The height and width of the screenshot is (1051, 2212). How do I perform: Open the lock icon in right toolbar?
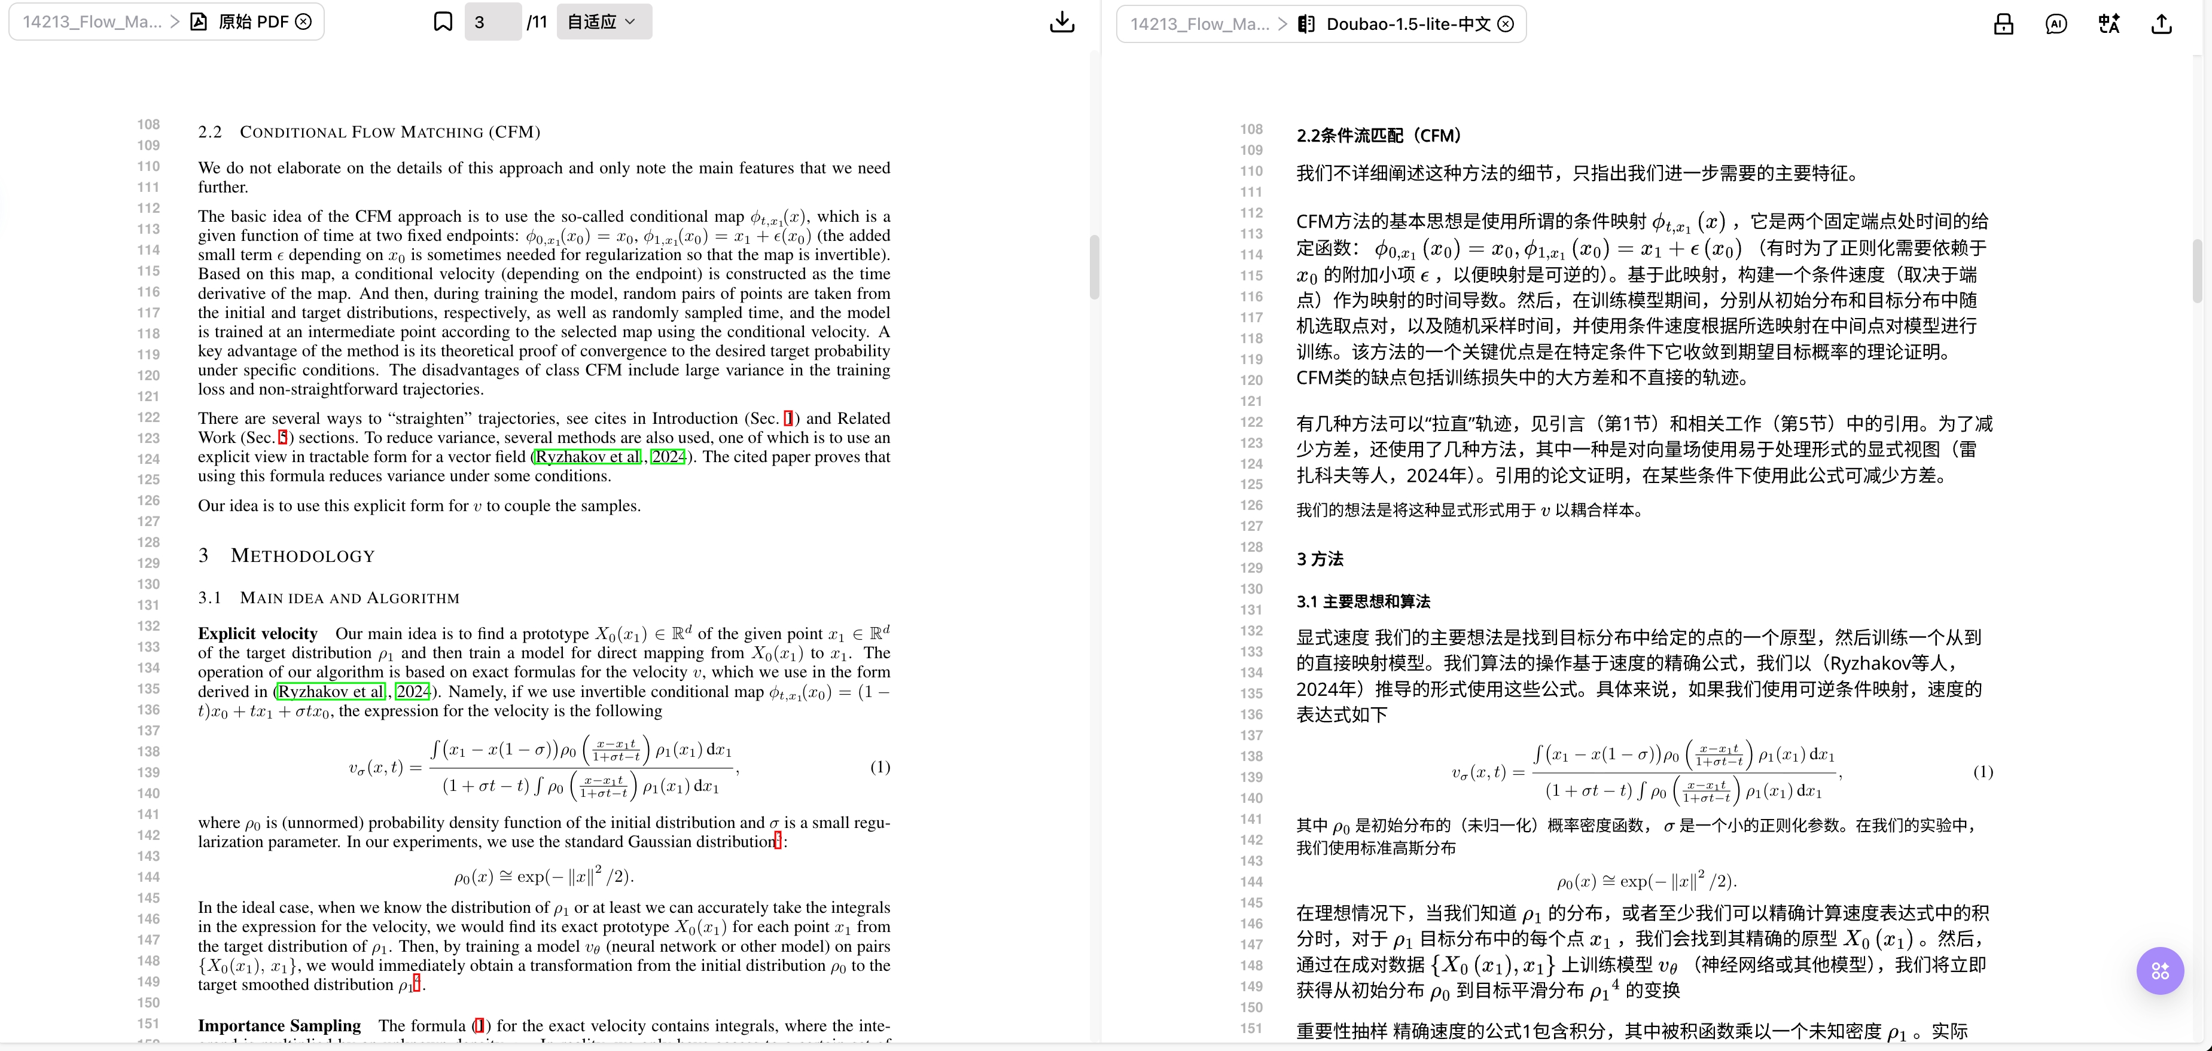pyautogui.click(x=2003, y=24)
